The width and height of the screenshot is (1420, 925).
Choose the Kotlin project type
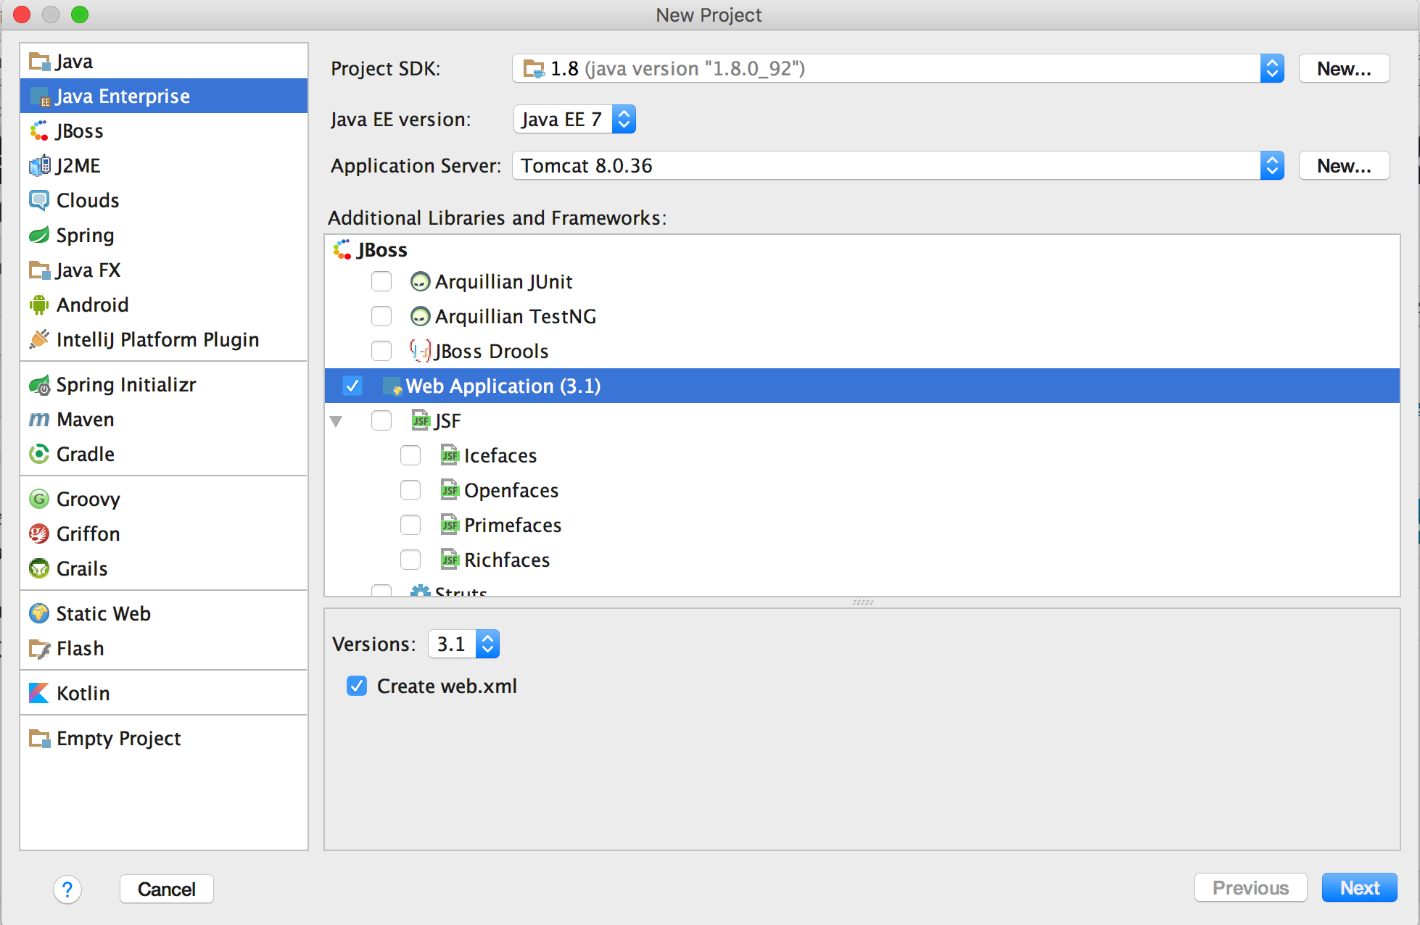[x=164, y=694]
